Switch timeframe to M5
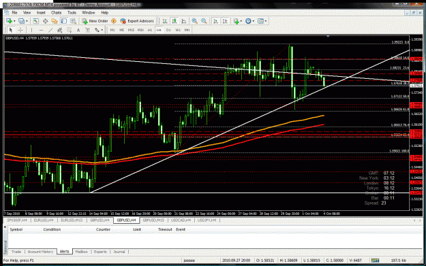The height and width of the screenshot is (266, 426). pyautogui.click(x=122, y=30)
